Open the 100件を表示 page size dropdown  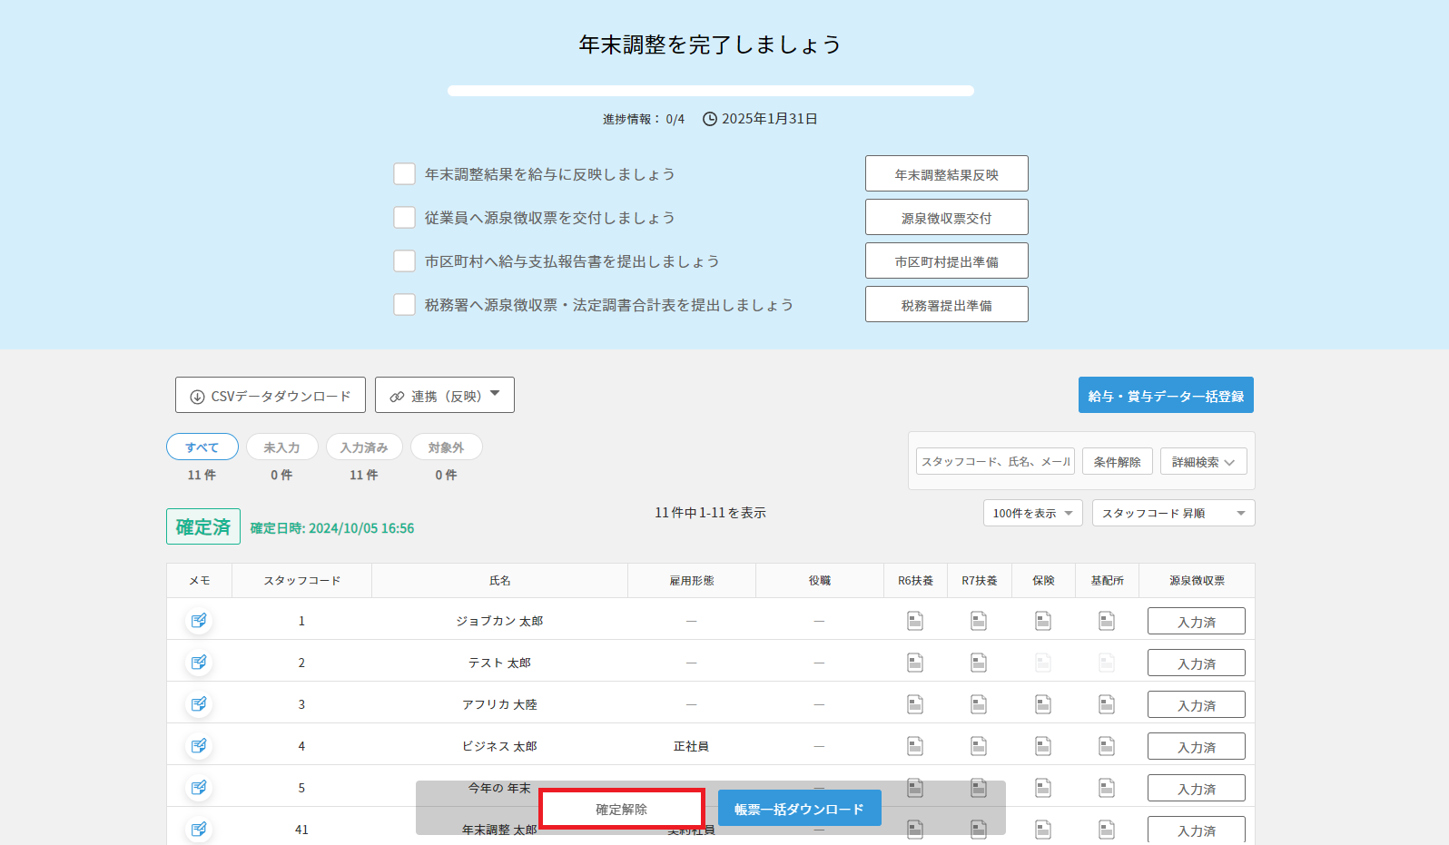tap(1032, 514)
